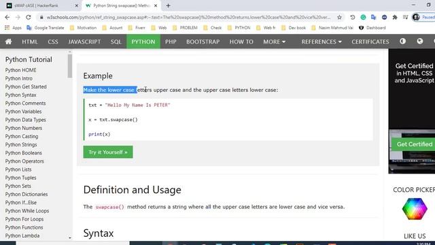Open Python Lambda in the sidebar
Image resolution: width=435 pixels, height=245 pixels.
pyautogui.click(x=22, y=235)
